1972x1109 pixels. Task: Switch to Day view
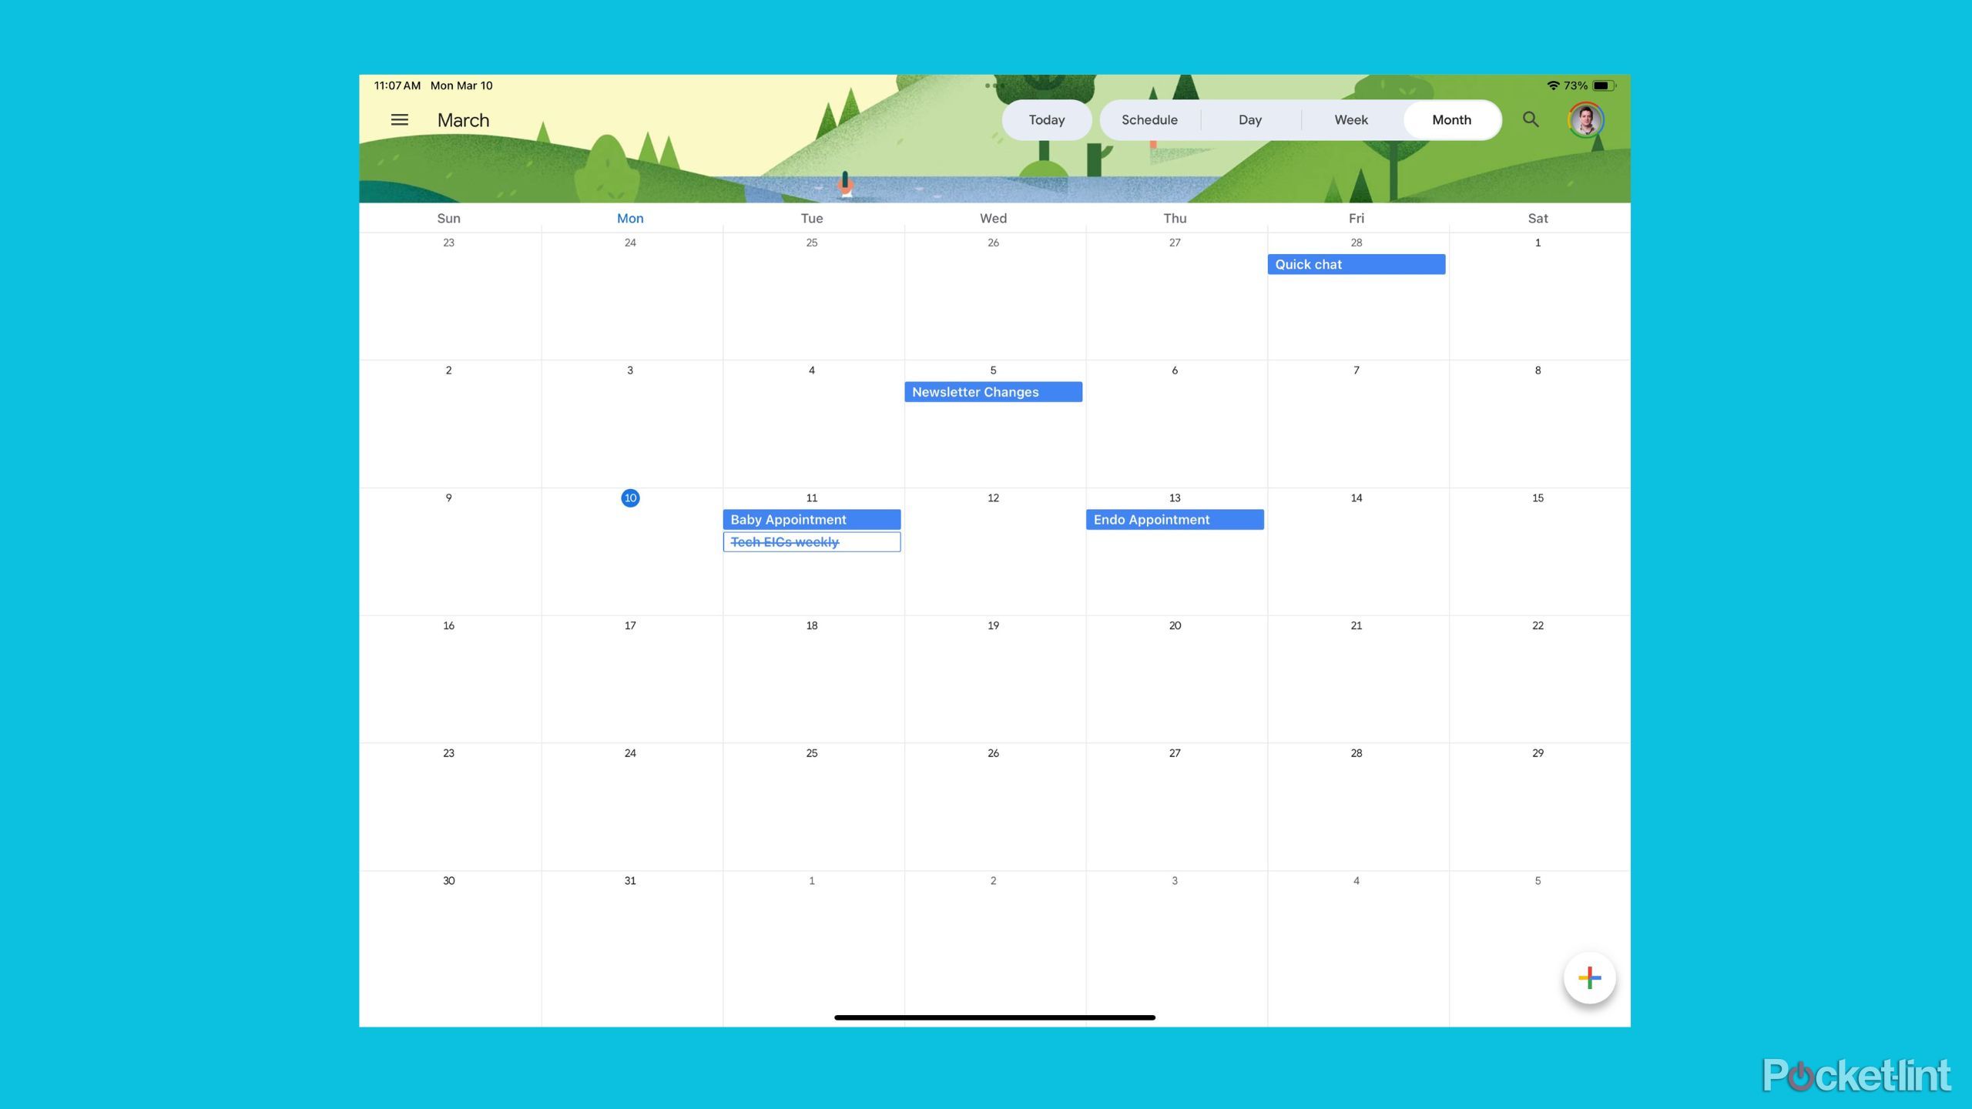click(1249, 119)
